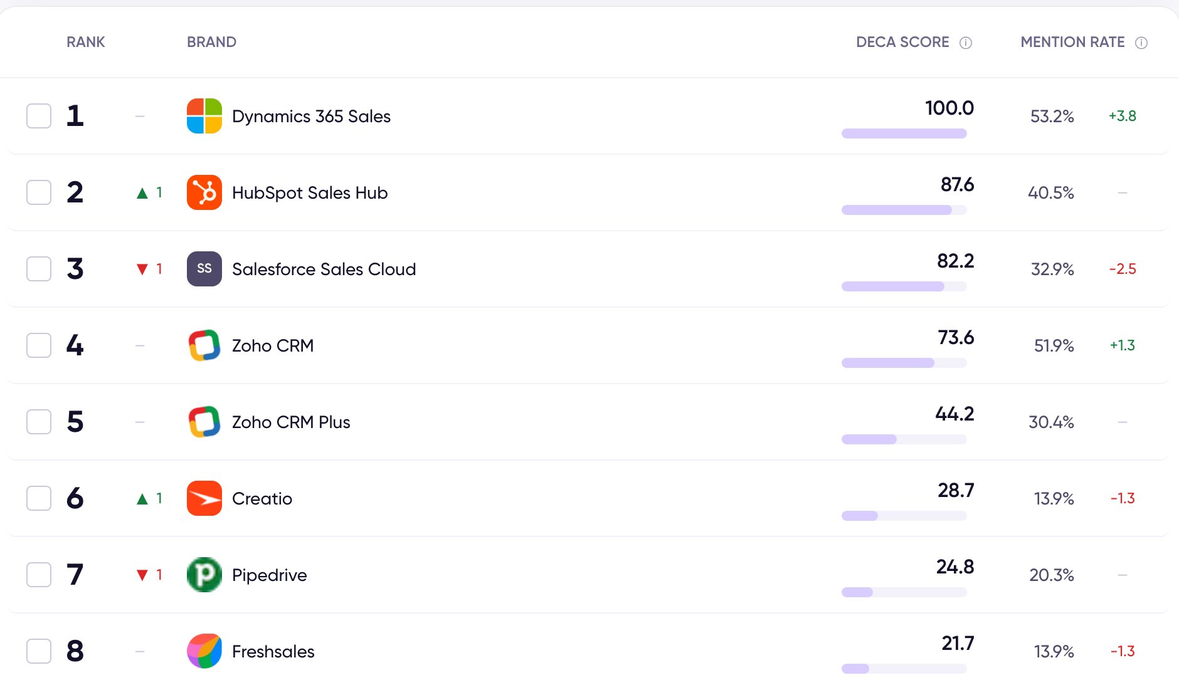Click the Creatio logo icon
This screenshot has height=680, width=1179.
click(204, 498)
